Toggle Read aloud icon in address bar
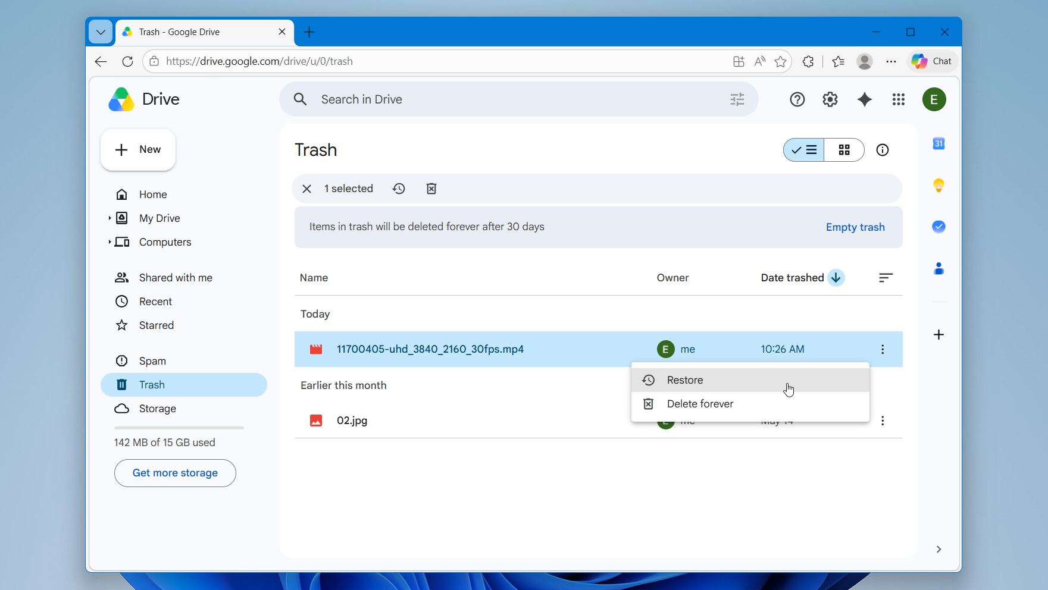This screenshot has height=590, width=1048. point(759,61)
